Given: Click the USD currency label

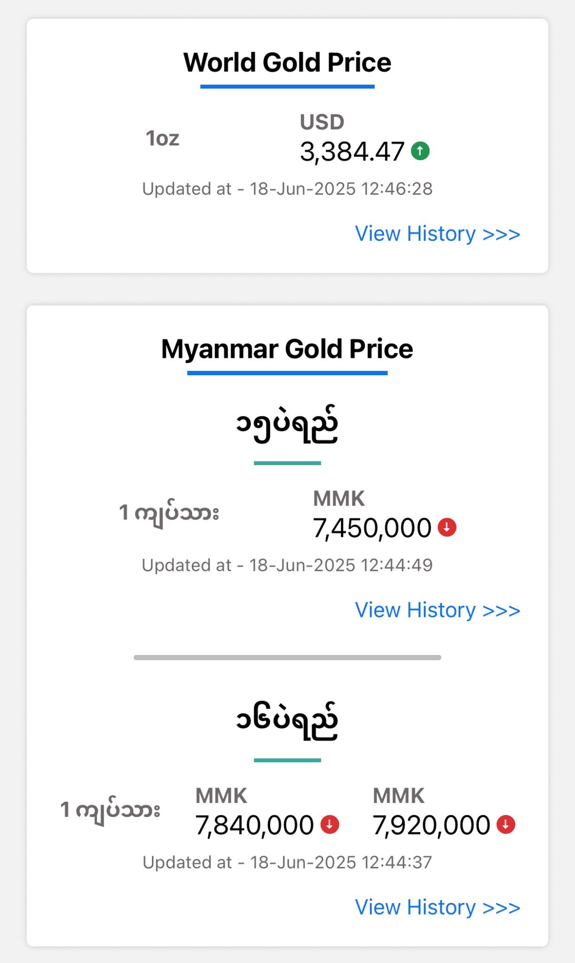Looking at the screenshot, I should point(322,122).
